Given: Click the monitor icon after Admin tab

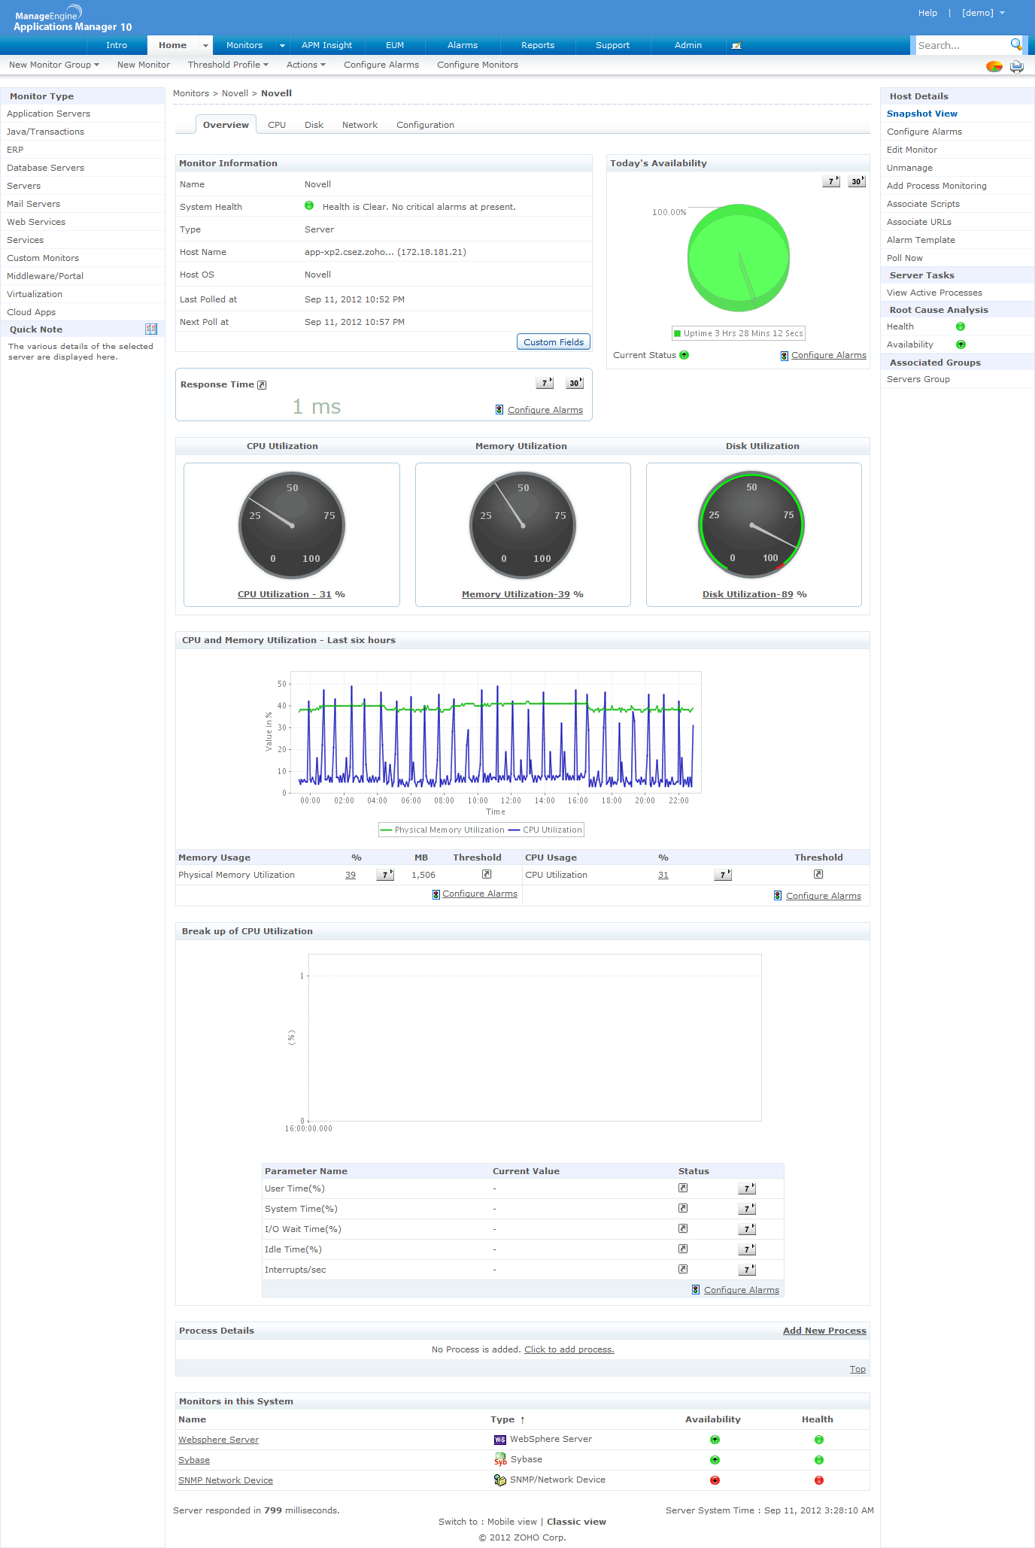Looking at the screenshot, I should 736,46.
